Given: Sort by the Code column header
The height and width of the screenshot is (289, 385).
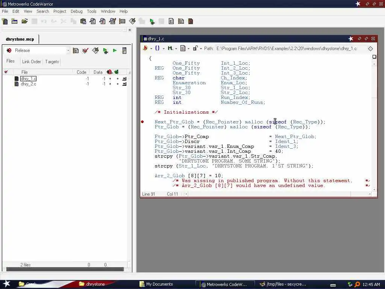Looking at the screenshot, I should click(81, 72).
